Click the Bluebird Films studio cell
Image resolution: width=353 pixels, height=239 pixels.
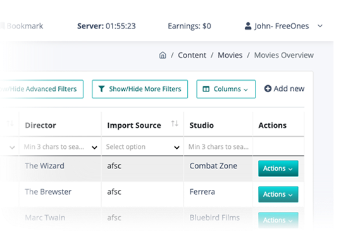coord(214,218)
